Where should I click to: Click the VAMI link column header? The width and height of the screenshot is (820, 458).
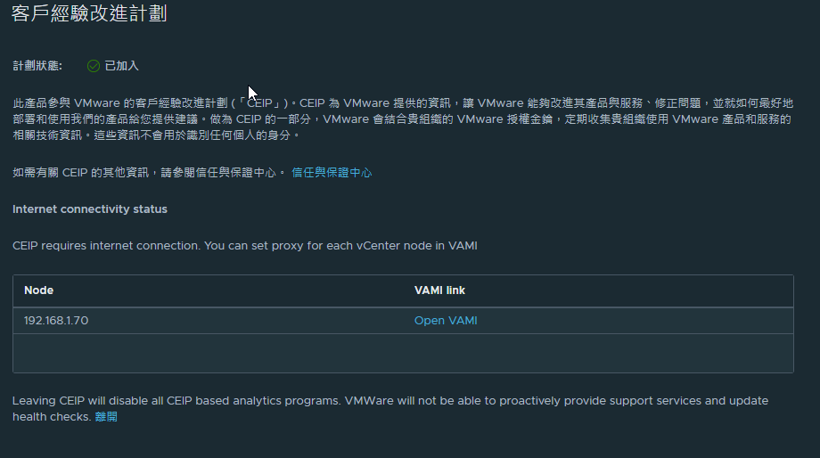[439, 290]
